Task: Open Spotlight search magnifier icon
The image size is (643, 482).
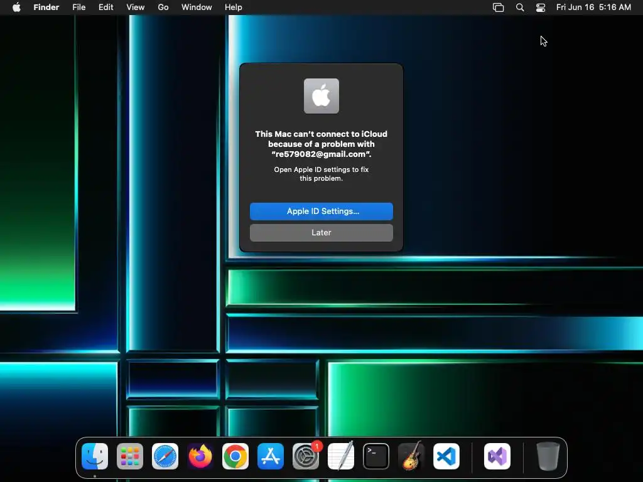Action: [x=520, y=8]
